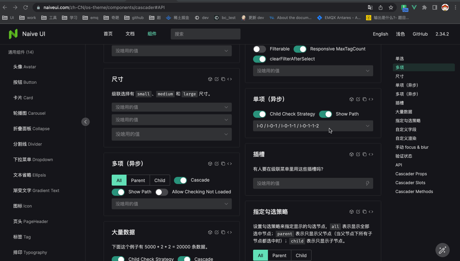The height and width of the screenshot is (261, 460).
Task: Turn off Show Path in 单项（异步）section
Action: click(325, 114)
